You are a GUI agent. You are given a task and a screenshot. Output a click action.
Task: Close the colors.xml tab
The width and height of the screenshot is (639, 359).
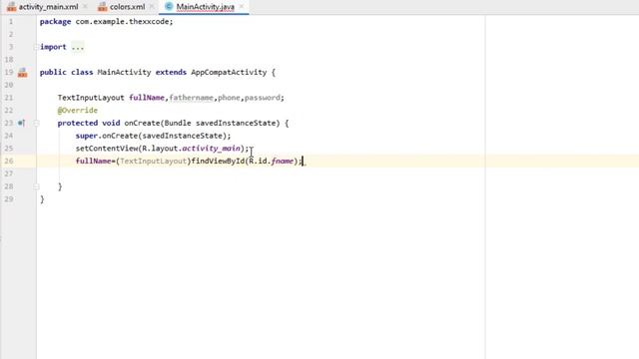[x=152, y=7]
